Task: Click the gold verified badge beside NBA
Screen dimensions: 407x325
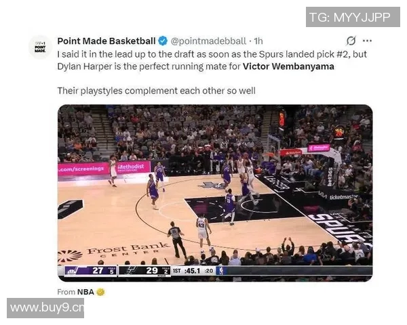Action: click(100, 292)
